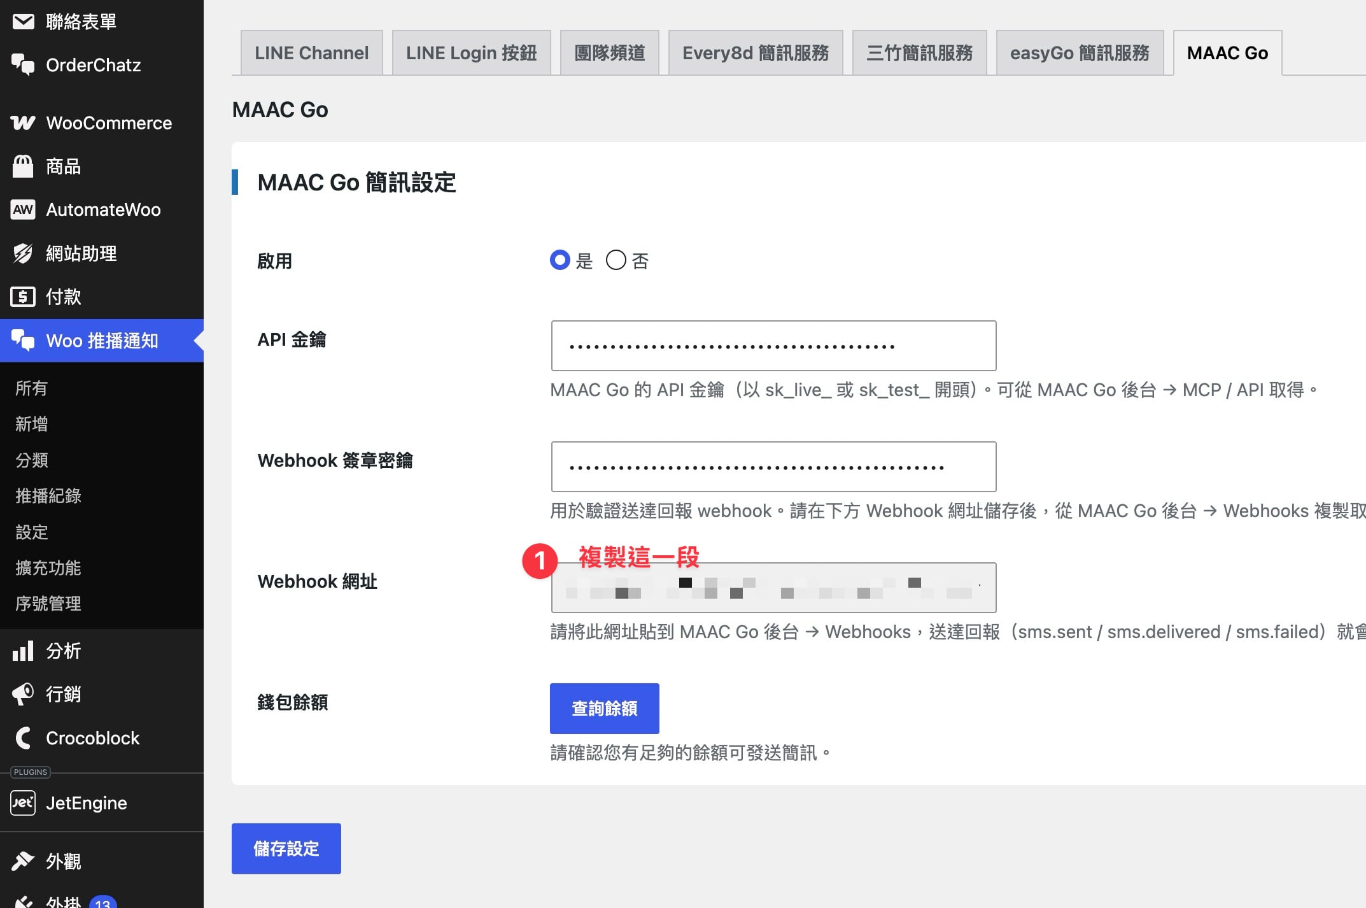Select the MAAC Go tab
This screenshot has width=1366, height=908.
[x=1228, y=53]
